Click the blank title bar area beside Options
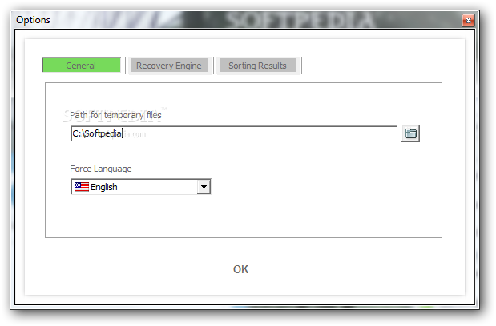 (253, 20)
